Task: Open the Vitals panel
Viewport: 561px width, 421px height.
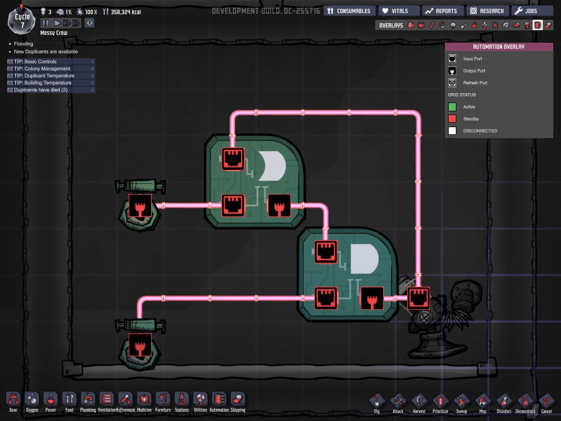Action: coord(399,11)
